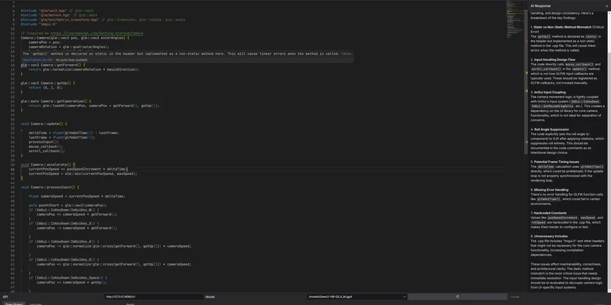Image resolution: width=611 pixels, height=305 pixels.
Task: Open the learnopengl.com Camera URL in comment
Action: (x=96, y=33)
